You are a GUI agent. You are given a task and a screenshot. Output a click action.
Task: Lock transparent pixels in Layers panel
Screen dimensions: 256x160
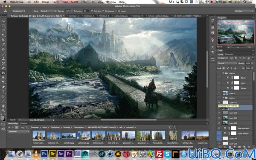point(224,68)
